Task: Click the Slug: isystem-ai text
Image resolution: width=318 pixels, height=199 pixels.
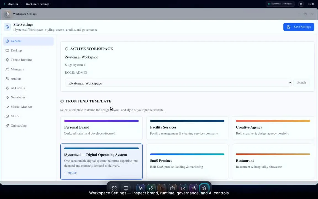Action: (75, 65)
